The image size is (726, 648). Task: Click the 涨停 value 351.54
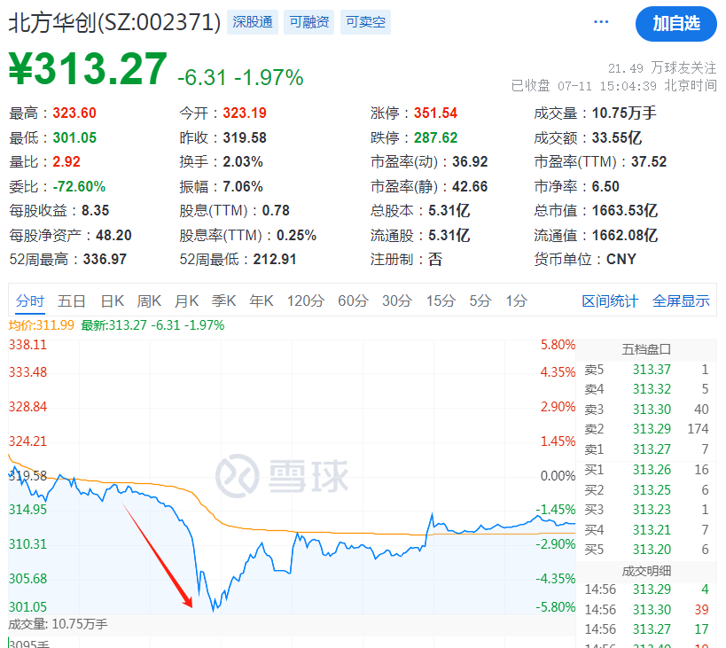[x=436, y=113]
